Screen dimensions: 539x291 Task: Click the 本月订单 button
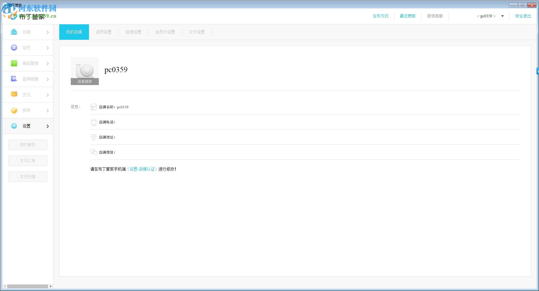click(28, 161)
